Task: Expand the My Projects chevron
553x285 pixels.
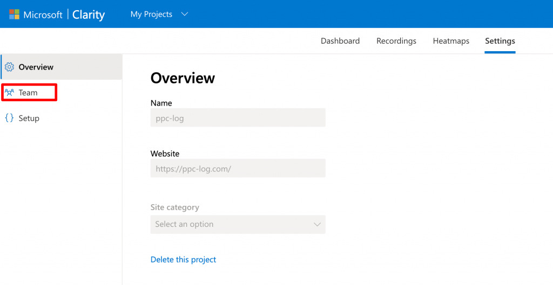Action: click(185, 15)
